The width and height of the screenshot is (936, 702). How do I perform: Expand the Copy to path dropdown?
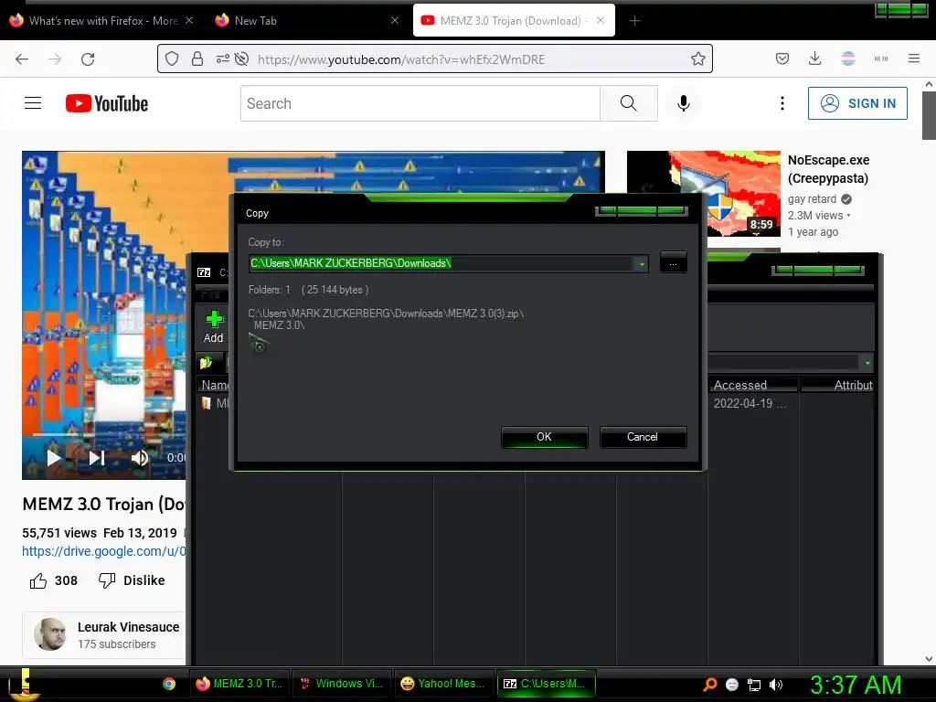642,264
